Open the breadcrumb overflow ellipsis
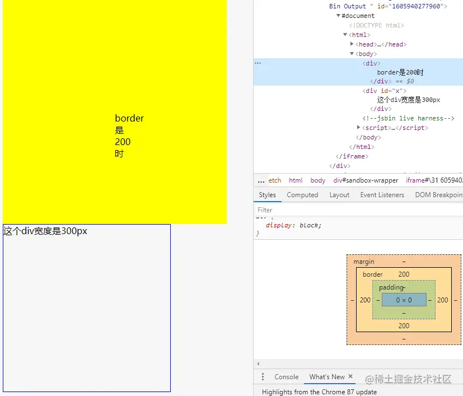 coord(261,180)
